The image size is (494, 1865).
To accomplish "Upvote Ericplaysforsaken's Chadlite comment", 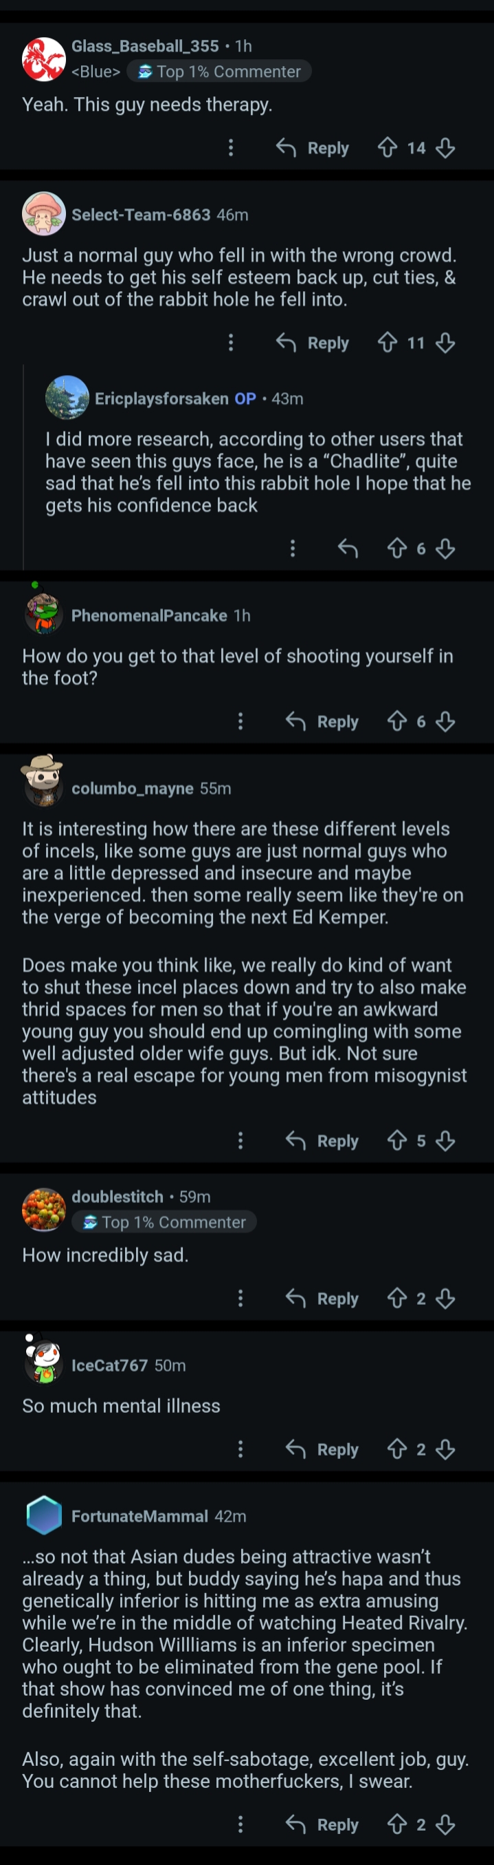I will click(x=397, y=548).
